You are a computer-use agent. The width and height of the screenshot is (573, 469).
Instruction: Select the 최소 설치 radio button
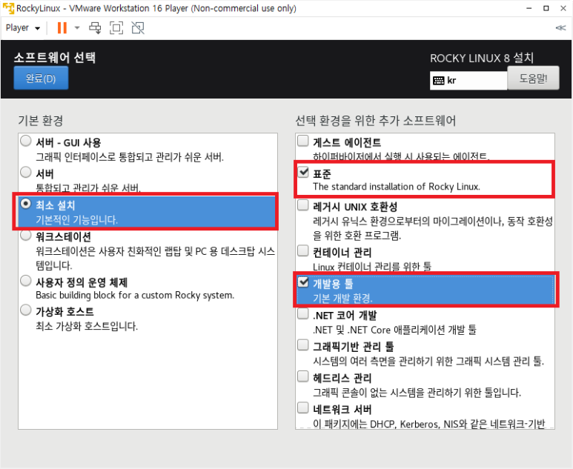pyautogui.click(x=26, y=204)
